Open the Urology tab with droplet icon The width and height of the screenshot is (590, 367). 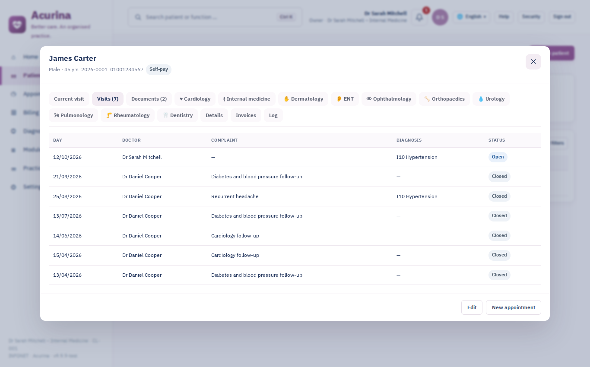491,99
